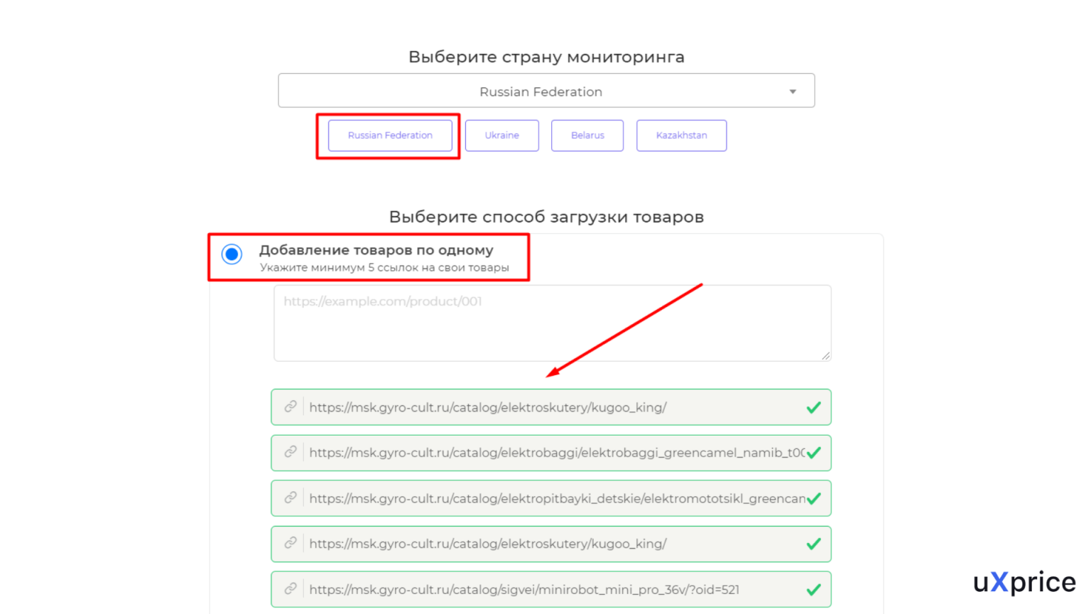This screenshot has height=614, width=1091.
Task: Click link icon in first kugoo_king row
Action: 291,406
